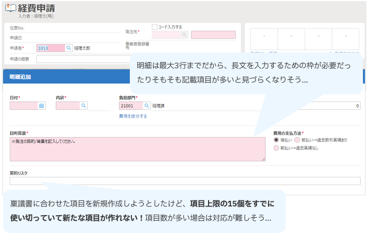Select the 後払い payment option
This screenshot has width=367, height=235.
pos(277,140)
